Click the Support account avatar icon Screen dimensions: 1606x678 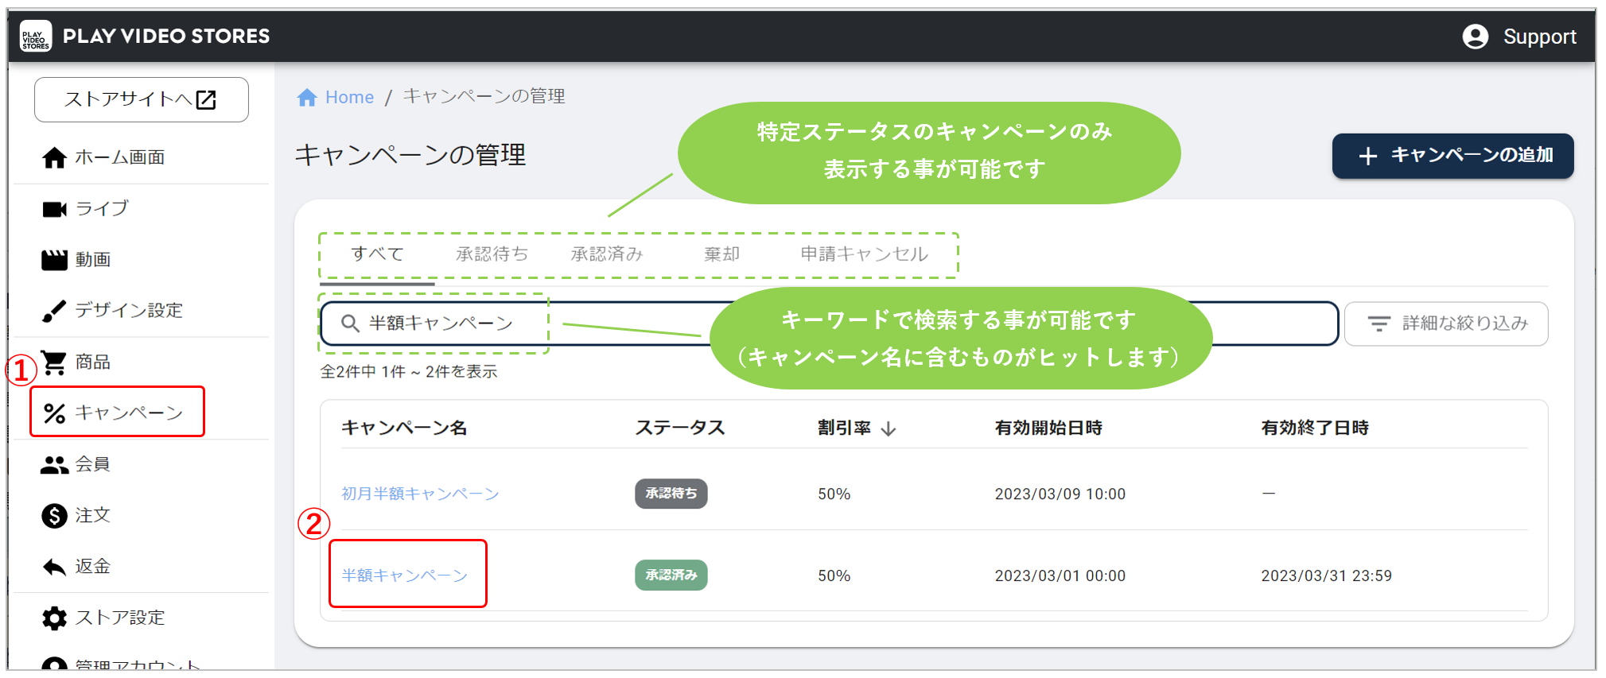(1475, 37)
